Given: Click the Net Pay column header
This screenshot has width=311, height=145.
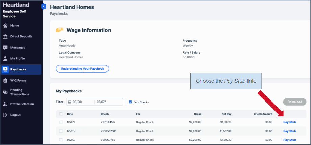Looking at the screenshot, I should (x=226, y=114).
